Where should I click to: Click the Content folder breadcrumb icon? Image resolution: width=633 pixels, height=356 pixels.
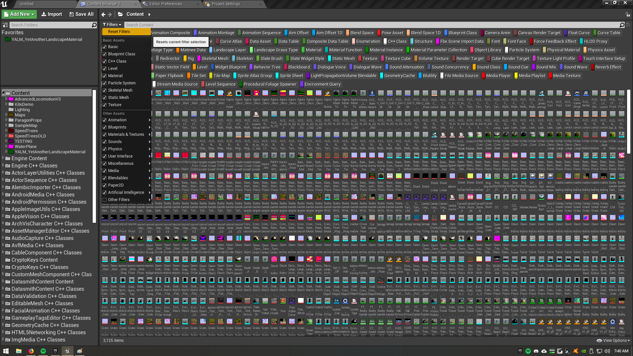121,15
